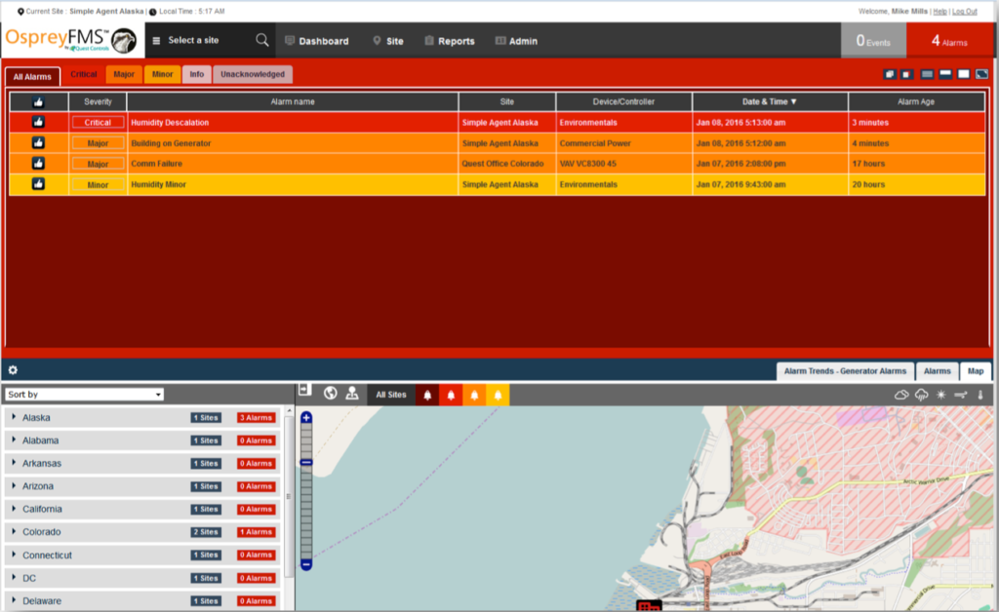The height and width of the screenshot is (612, 999).
Task: Open the search magnifier next to Select a site
Action: point(261,41)
